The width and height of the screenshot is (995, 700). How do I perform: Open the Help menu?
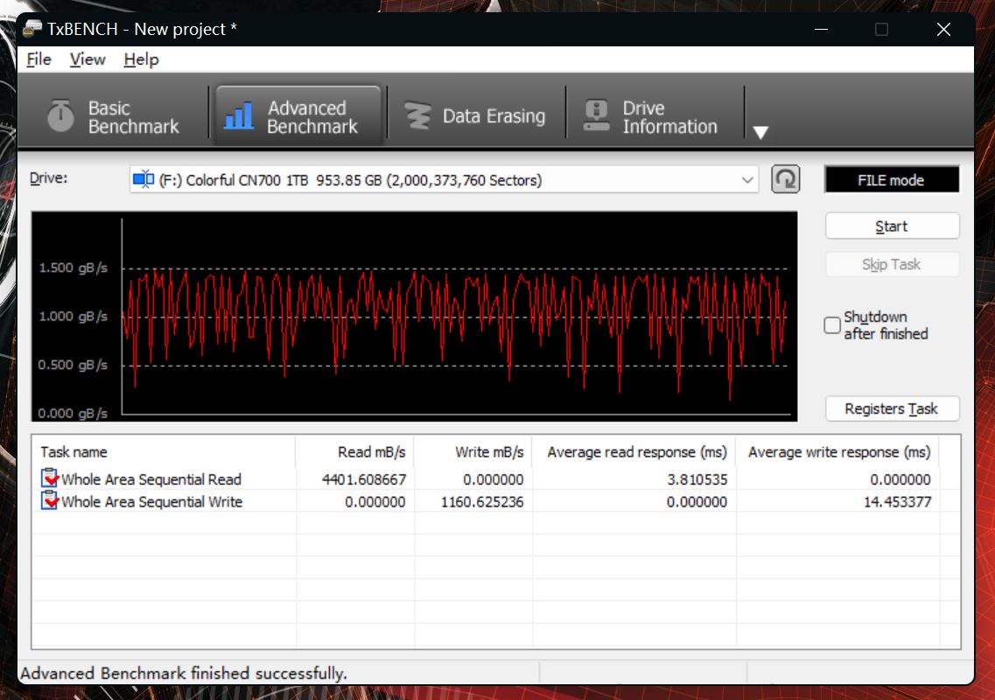[x=141, y=59]
